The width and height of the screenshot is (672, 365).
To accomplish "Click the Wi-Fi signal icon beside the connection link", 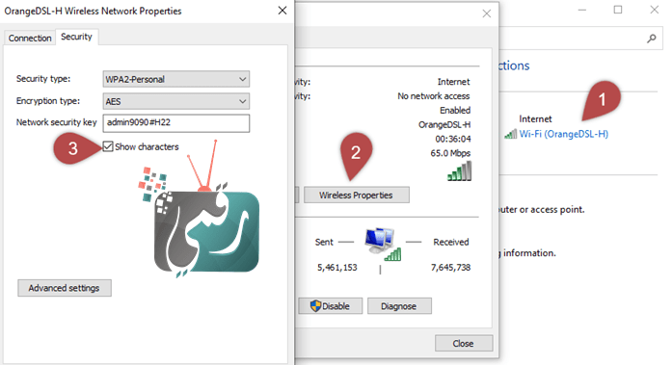I will tap(510, 135).
